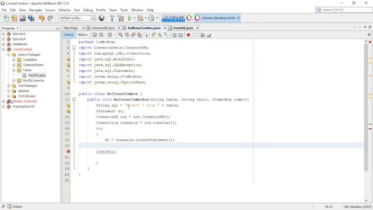Select the History view button
The width and height of the screenshot is (373, 210).
point(82,35)
